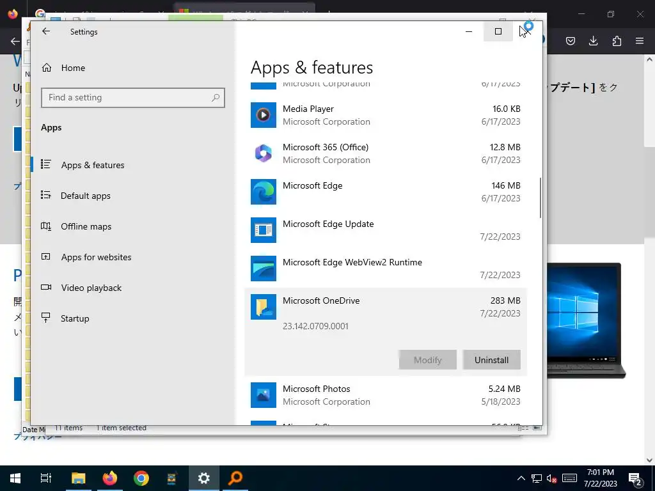Click the Microsoft Edge Update icon
655x491 pixels.
tap(263, 230)
